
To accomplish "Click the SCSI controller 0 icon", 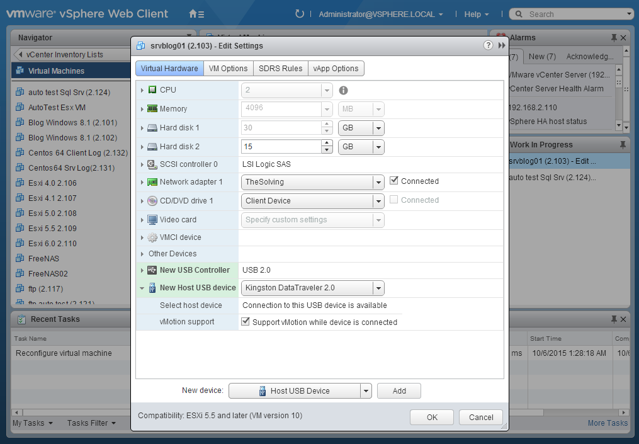I will click(152, 164).
